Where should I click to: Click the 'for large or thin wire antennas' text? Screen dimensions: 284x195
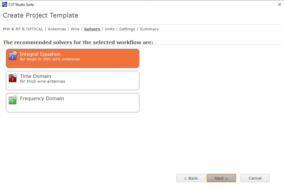[50, 59]
